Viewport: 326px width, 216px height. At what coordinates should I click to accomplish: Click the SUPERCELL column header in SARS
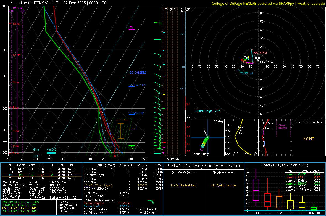click(183, 173)
